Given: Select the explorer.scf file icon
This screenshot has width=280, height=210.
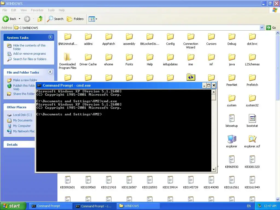Looking at the screenshot, I should coord(252,139).
